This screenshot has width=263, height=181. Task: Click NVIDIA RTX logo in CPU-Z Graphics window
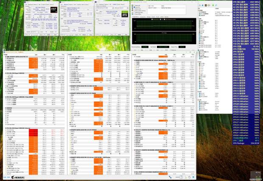pyautogui.click(x=125, y=14)
